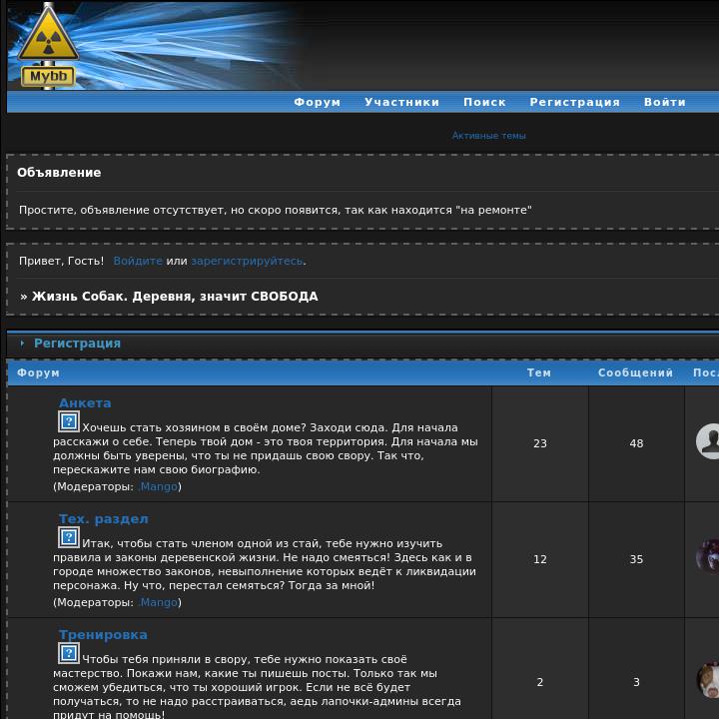Open moderator .Mango profile under Тех. раздел

158,602
